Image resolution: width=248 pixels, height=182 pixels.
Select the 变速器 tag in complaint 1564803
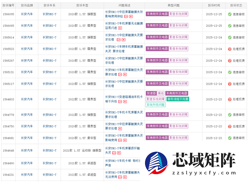(151, 93)
